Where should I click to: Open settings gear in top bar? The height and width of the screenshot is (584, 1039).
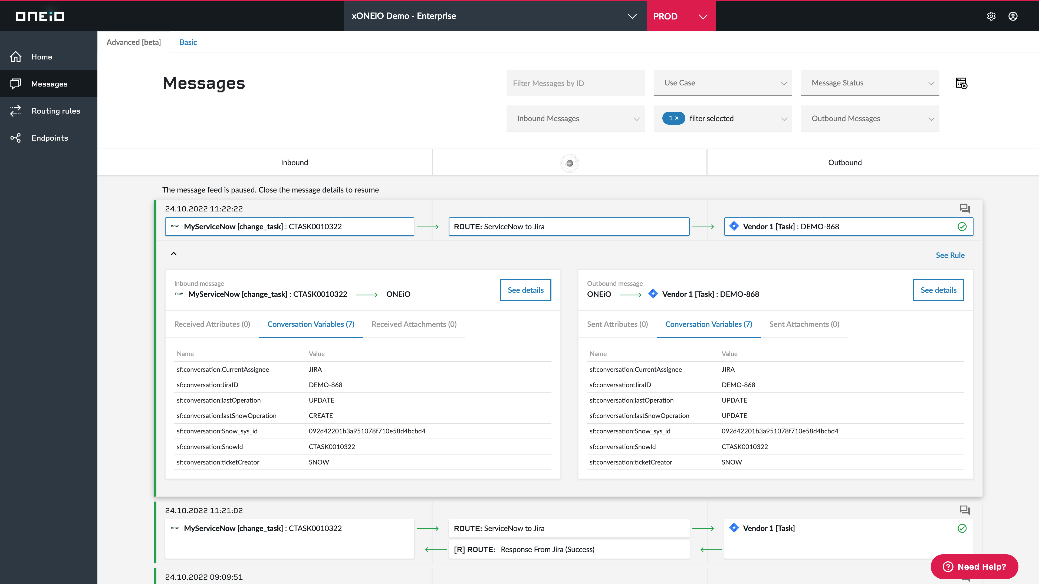tap(991, 16)
